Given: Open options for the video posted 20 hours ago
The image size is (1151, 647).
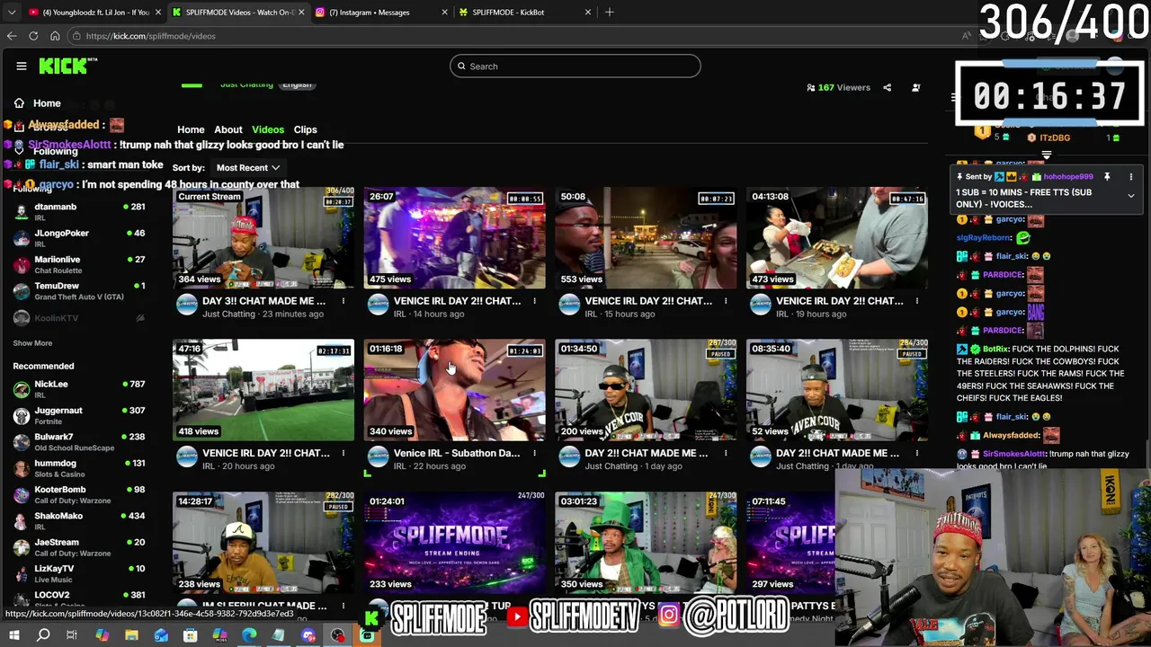Looking at the screenshot, I should [x=343, y=453].
